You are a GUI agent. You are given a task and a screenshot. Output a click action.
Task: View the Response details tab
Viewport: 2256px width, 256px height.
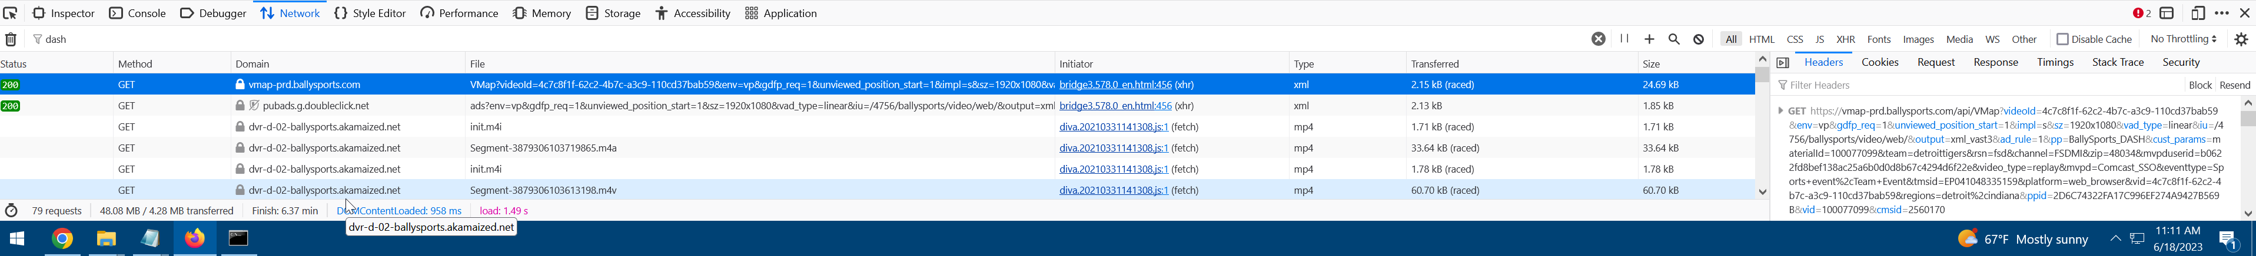click(1995, 63)
